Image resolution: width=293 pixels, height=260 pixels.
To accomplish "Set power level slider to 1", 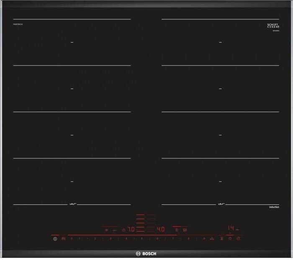I will (80, 239).
